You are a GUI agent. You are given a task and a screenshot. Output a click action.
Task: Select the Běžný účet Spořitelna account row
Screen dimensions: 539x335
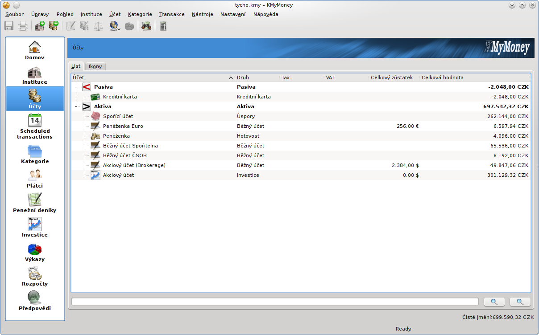301,146
